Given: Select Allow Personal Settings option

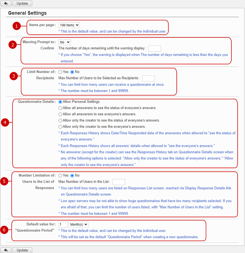Looking at the screenshot, I should click(60, 102).
